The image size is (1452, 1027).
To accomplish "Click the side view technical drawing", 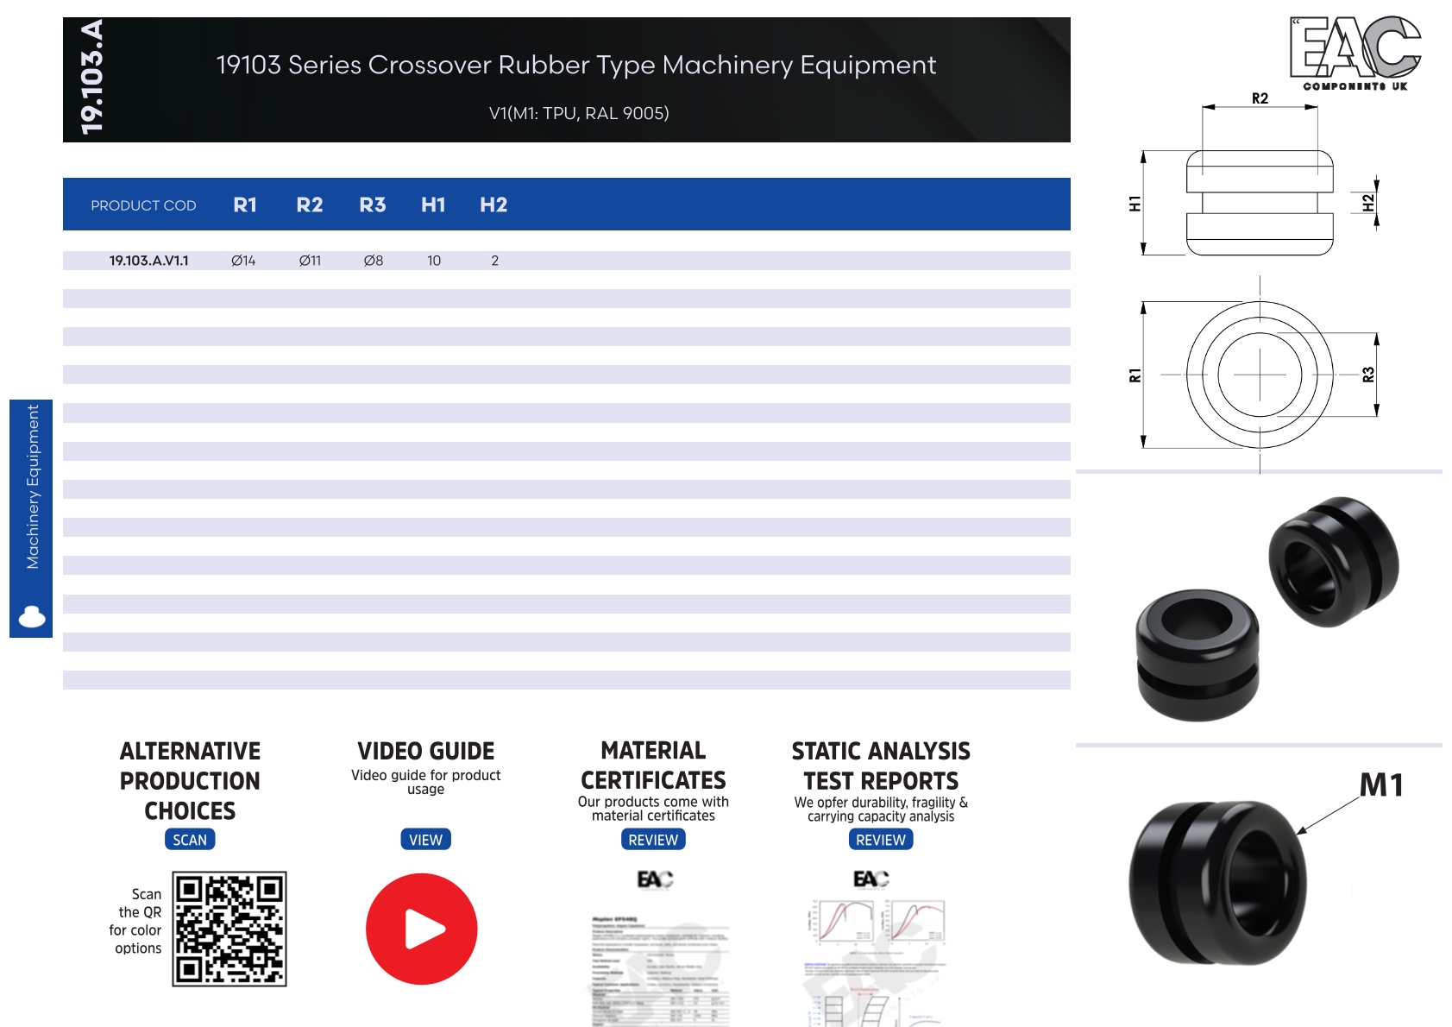I will (x=1260, y=203).
